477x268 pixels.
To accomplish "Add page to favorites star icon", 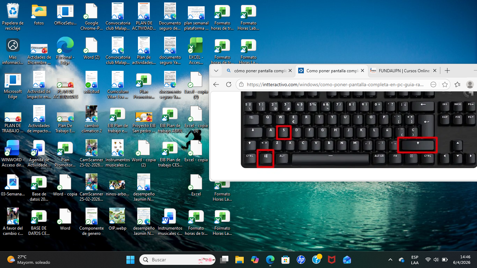I will (x=445, y=84).
